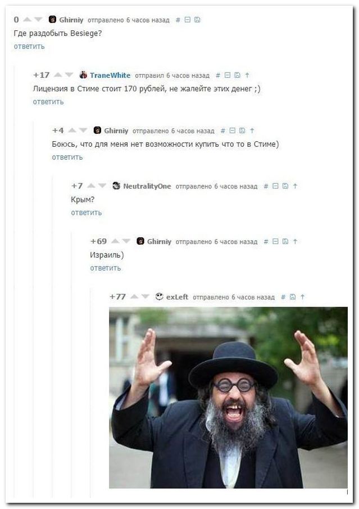Save TraneWhite's comment using the floppy icon
The width and height of the screenshot is (359, 509).
coord(237,75)
